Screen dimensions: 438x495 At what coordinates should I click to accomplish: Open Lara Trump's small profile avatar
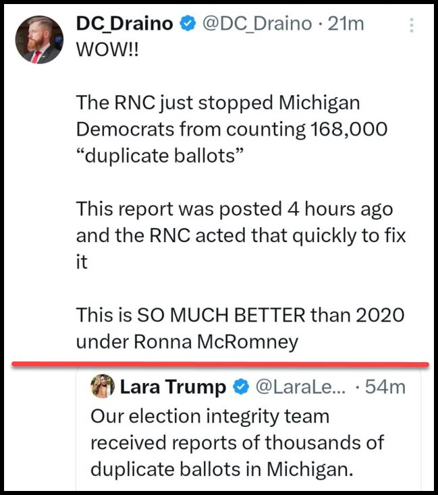pos(104,386)
